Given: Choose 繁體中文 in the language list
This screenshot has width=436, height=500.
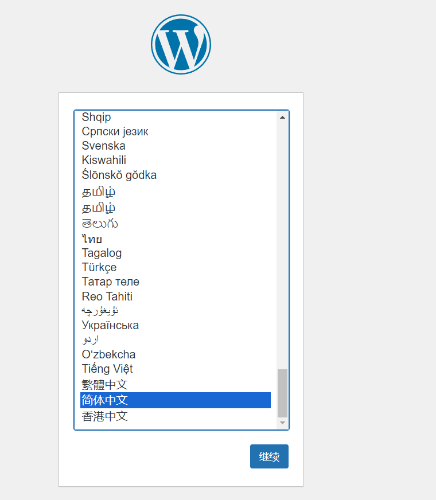Looking at the screenshot, I should pyautogui.click(x=104, y=384).
